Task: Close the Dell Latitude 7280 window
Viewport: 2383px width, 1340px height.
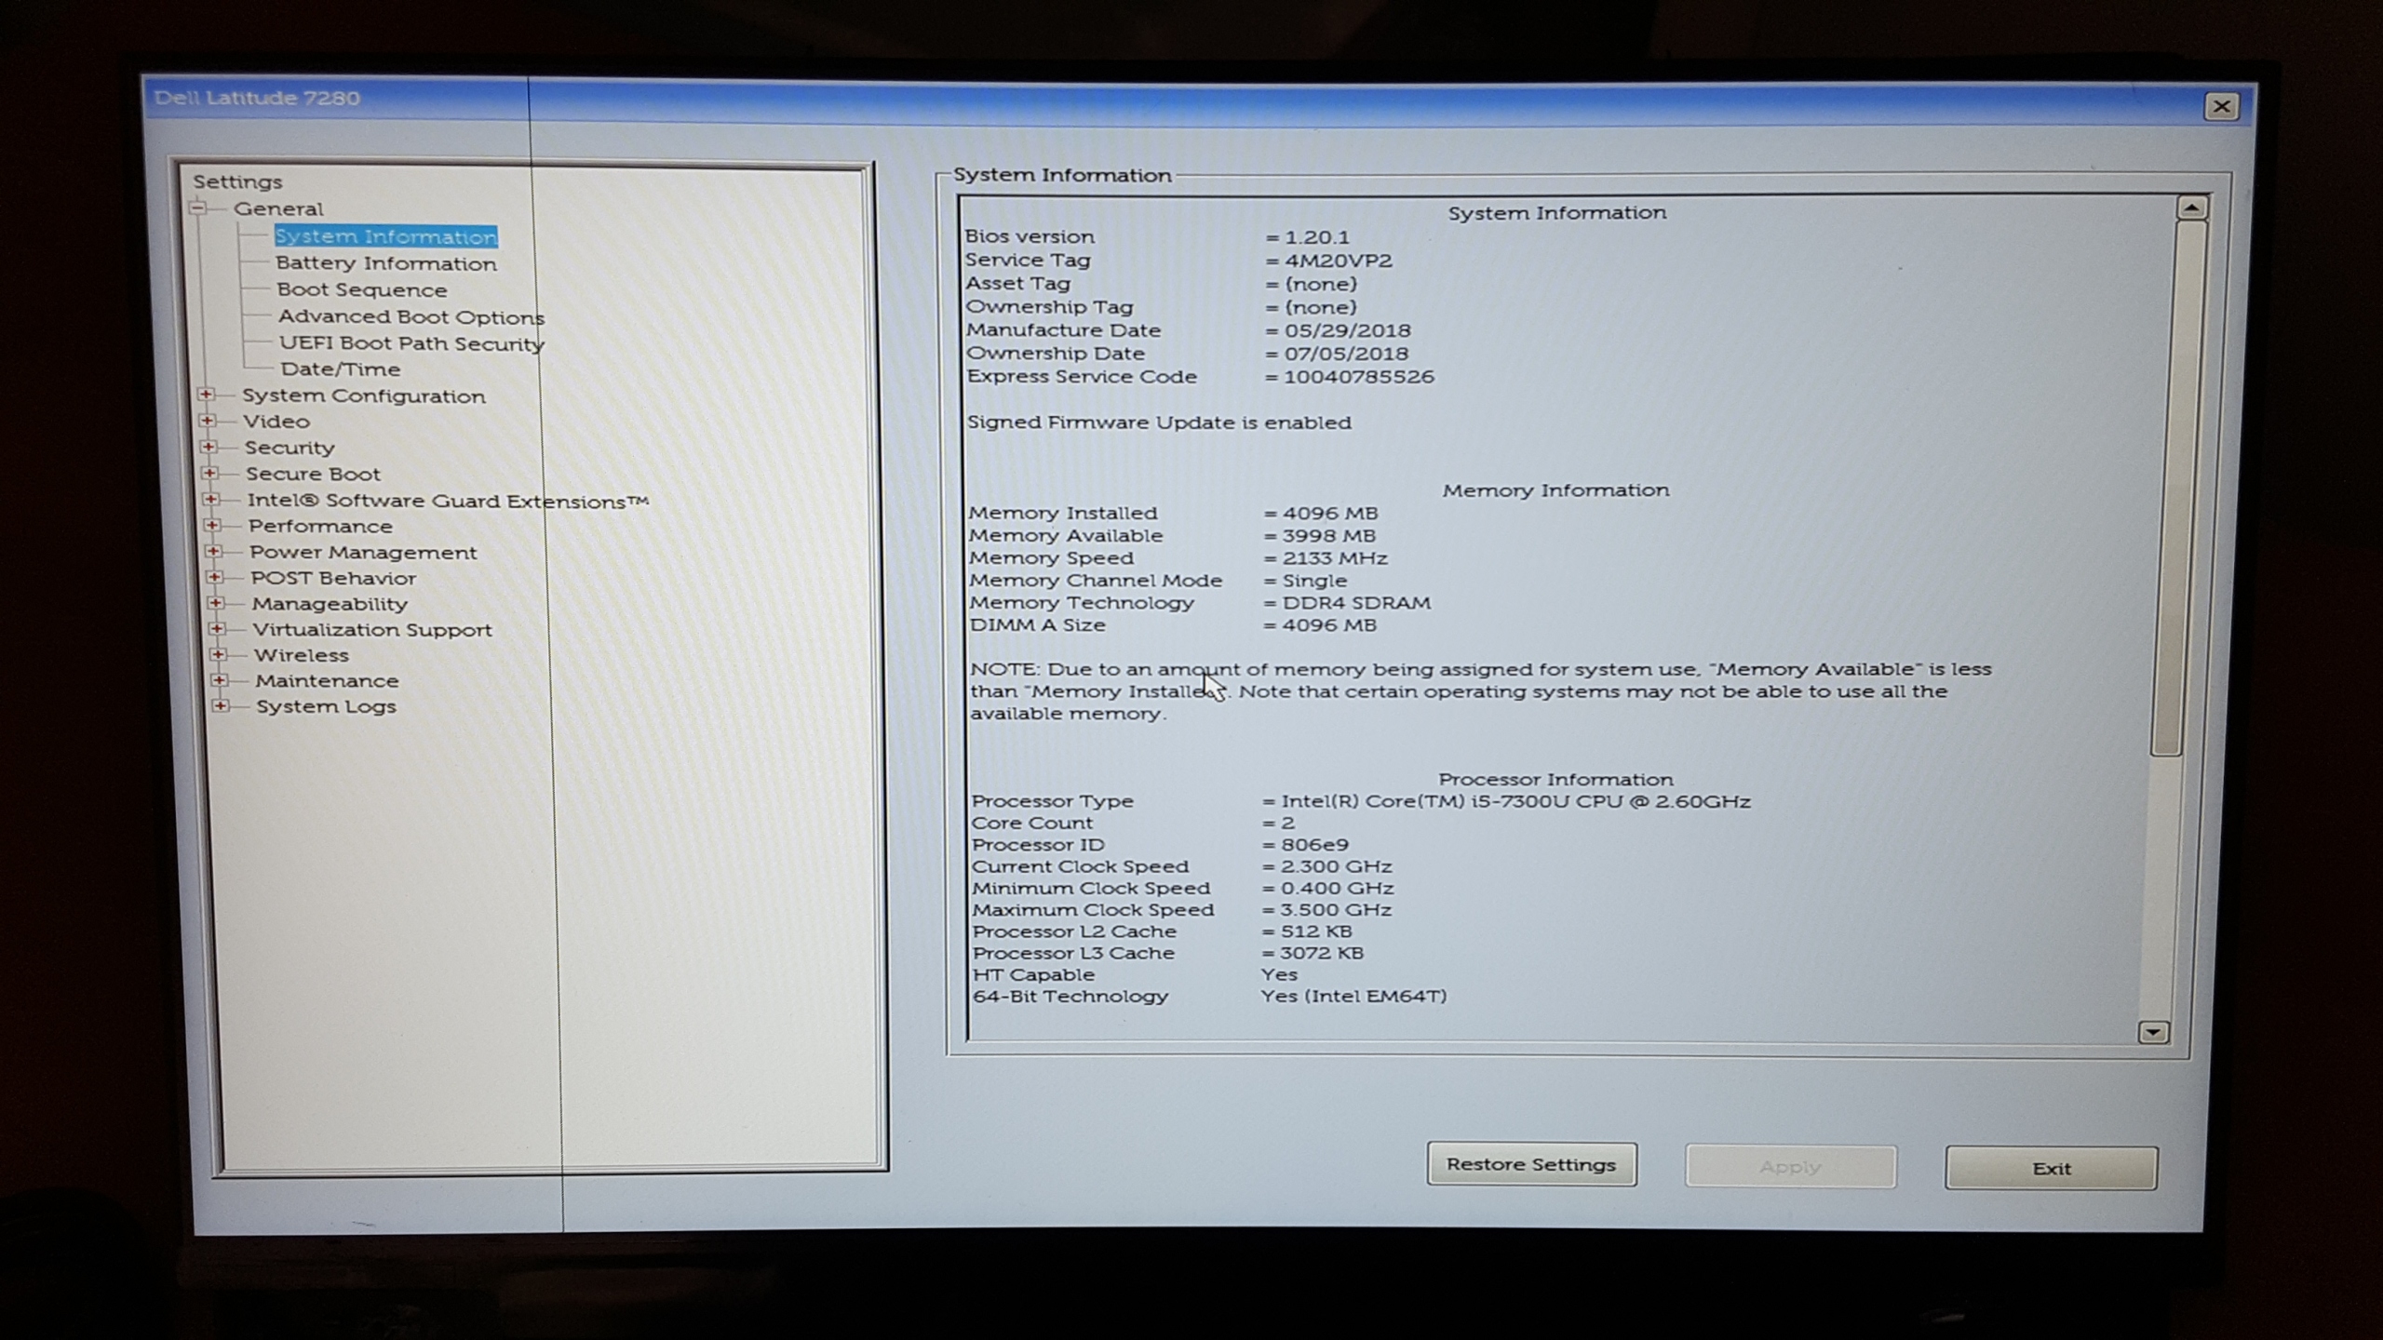Action: (x=2221, y=106)
